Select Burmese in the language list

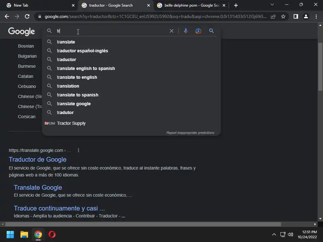pos(27,66)
